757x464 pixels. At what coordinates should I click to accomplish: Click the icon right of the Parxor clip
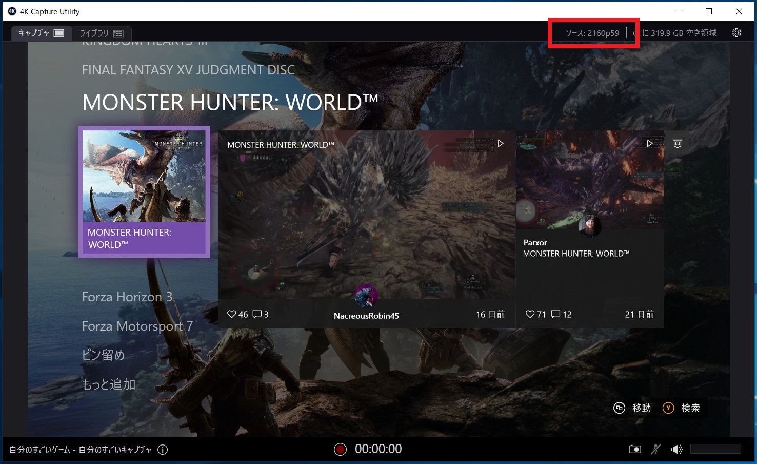678,144
